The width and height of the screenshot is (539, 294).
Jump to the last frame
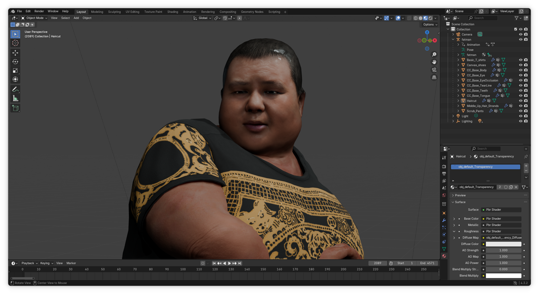pos(240,263)
